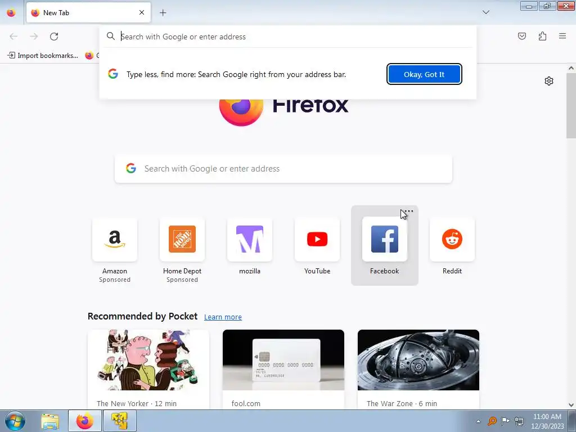Image resolution: width=576 pixels, height=432 pixels.
Task: Open The War Zone article thumbnail
Action: pyautogui.click(x=418, y=360)
